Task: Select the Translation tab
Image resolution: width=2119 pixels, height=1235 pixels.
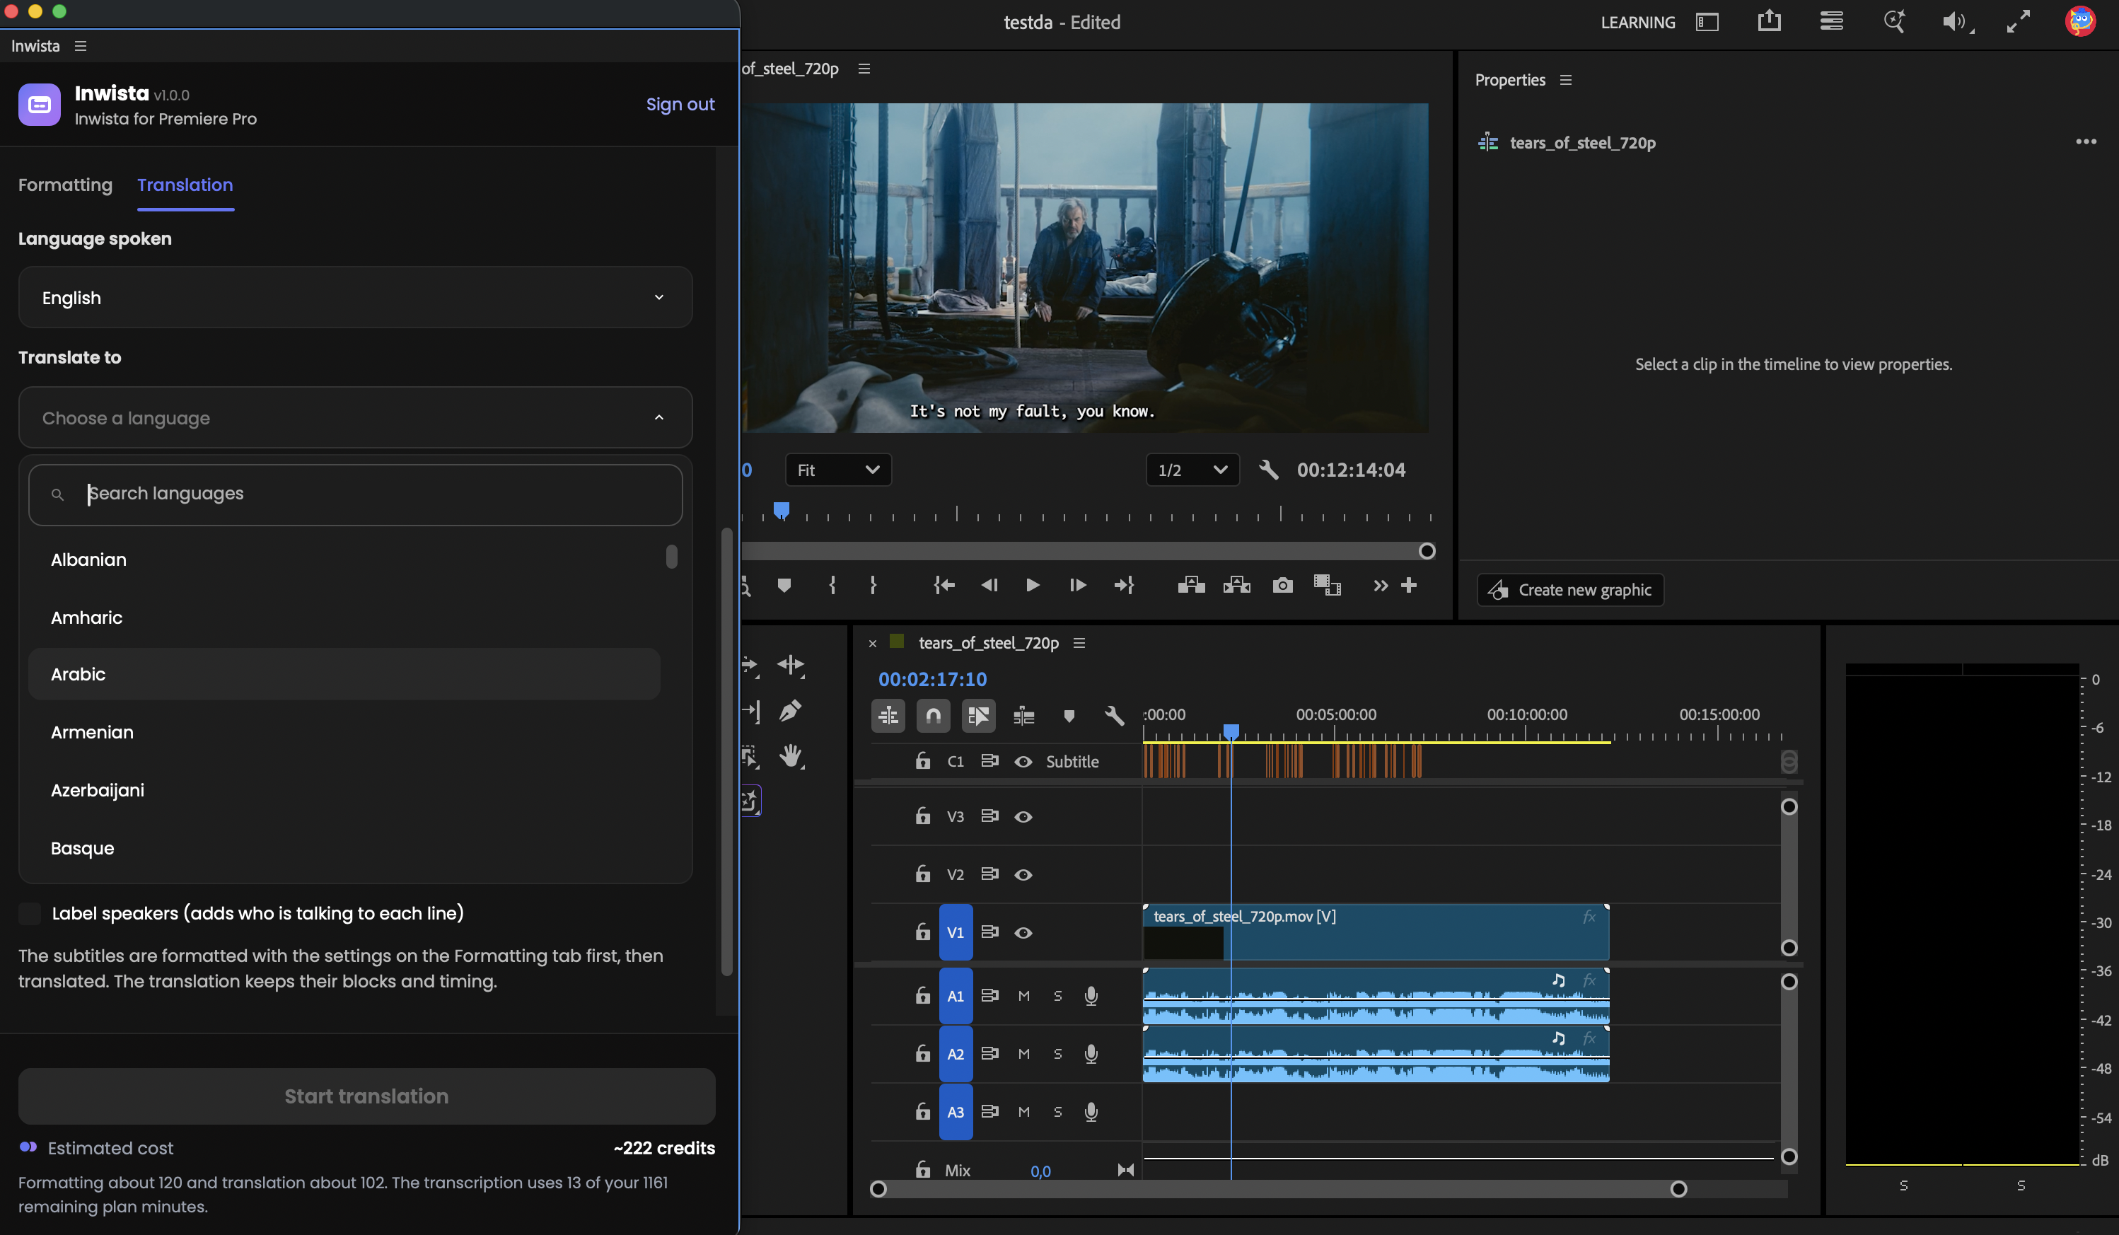Action: coord(185,185)
